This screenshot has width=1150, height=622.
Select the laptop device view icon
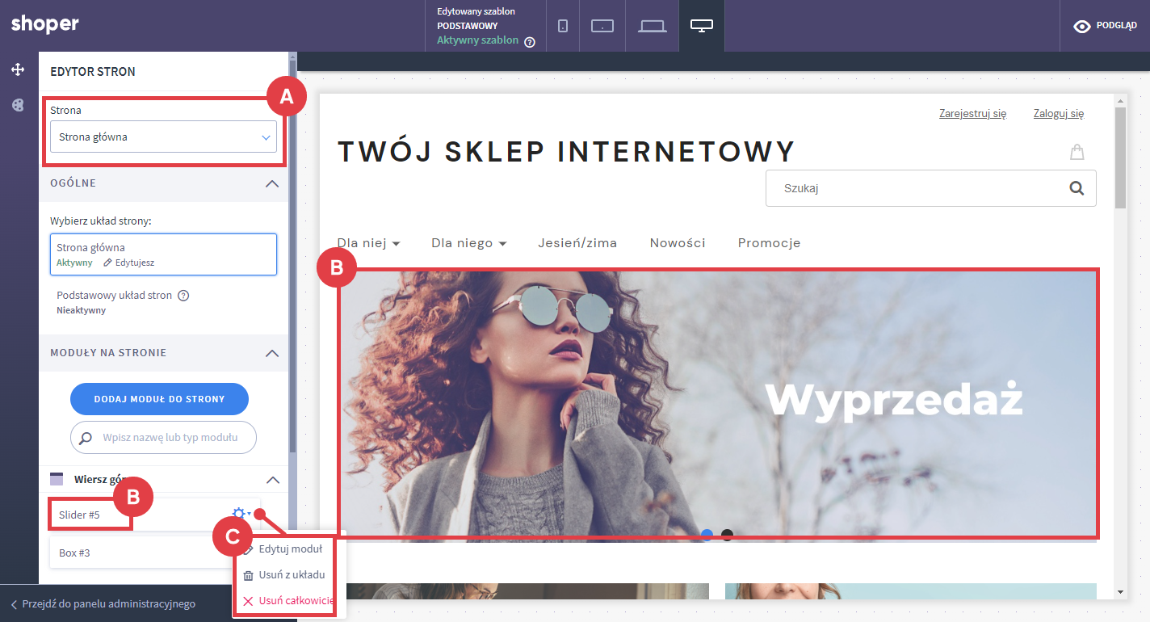652,26
